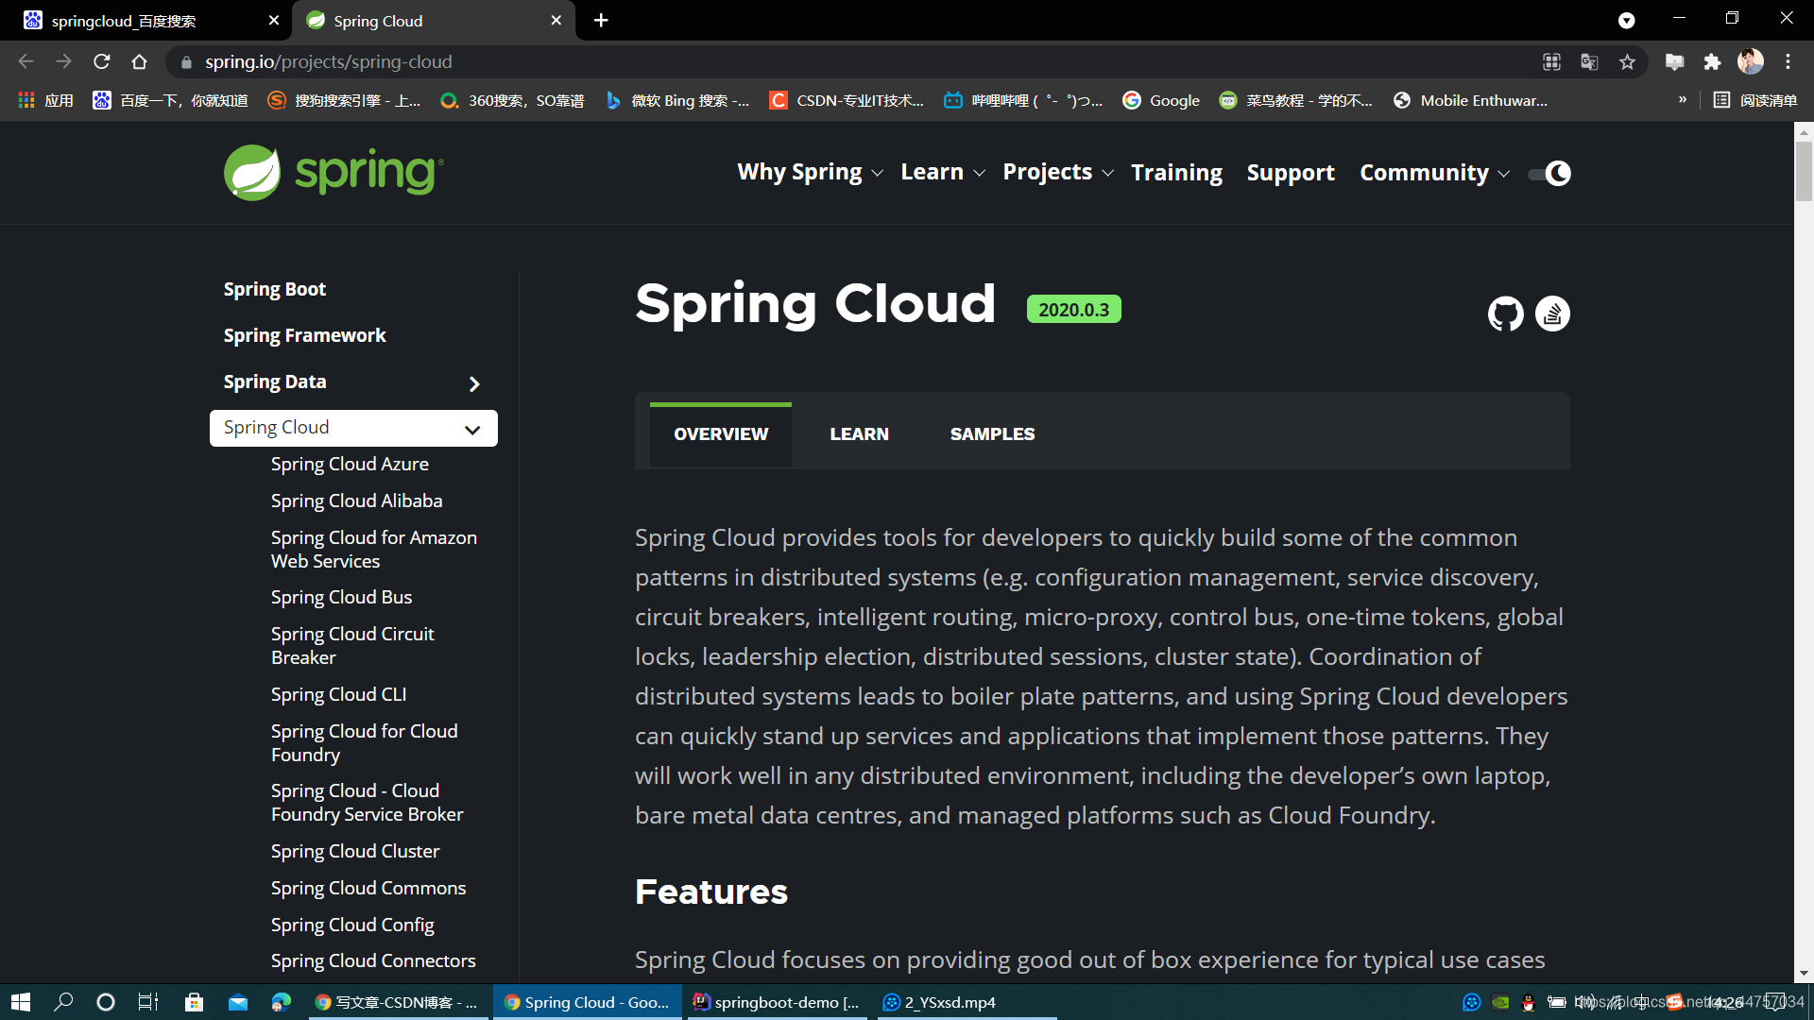This screenshot has width=1814, height=1020.
Task: Open a new browser tab
Action: pos(601,20)
